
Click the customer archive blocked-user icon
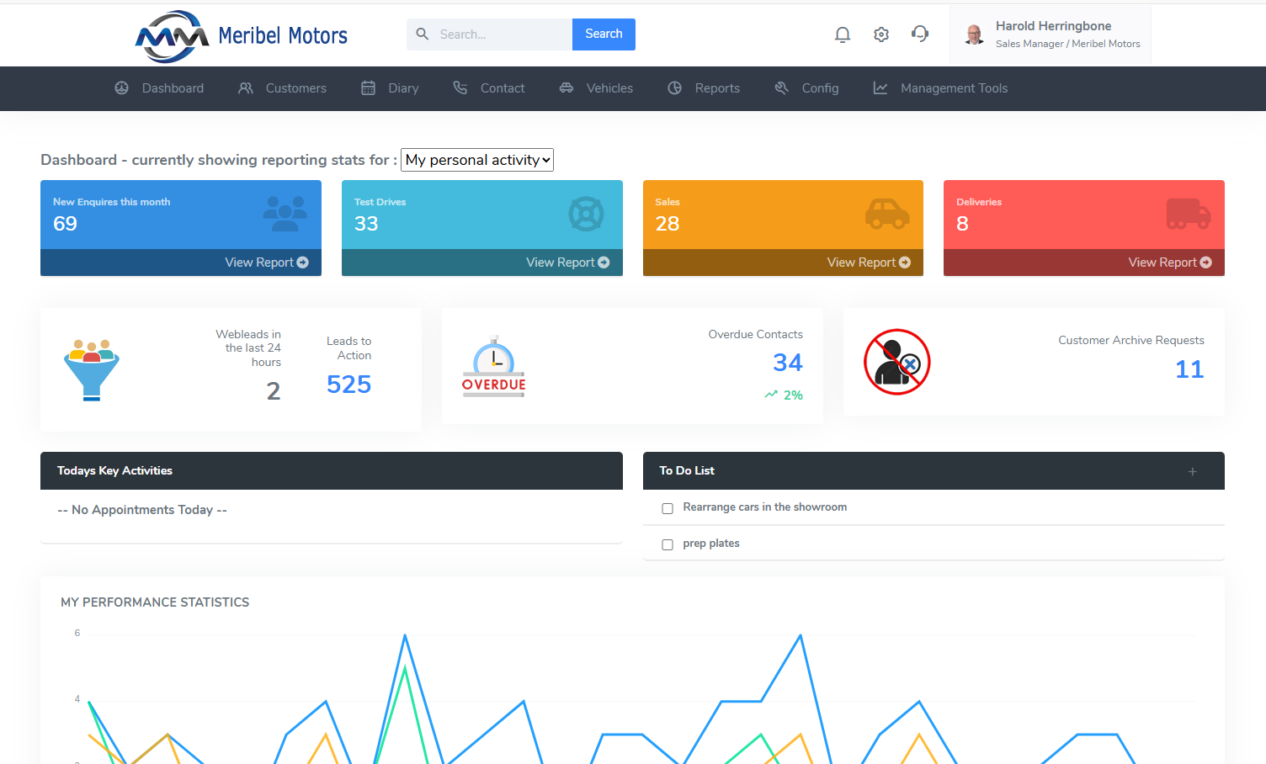tap(897, 362)
